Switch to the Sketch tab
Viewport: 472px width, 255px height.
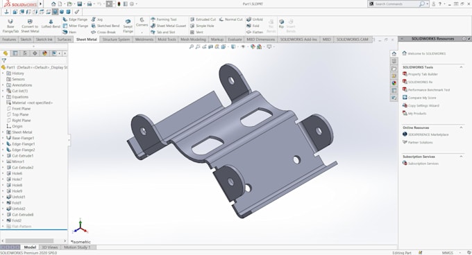pos(26,39)
